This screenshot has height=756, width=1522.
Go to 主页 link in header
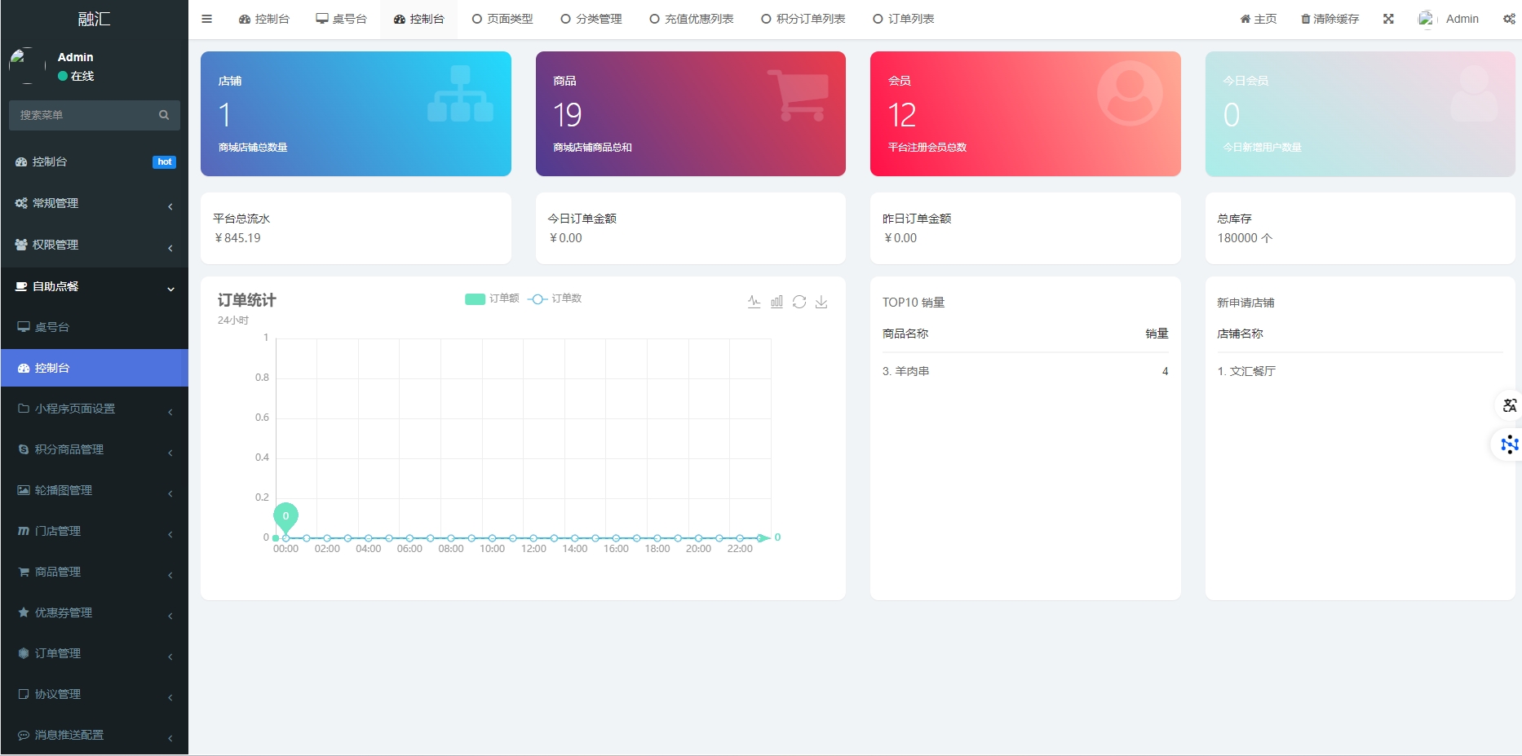click(x=1259, y=19)
